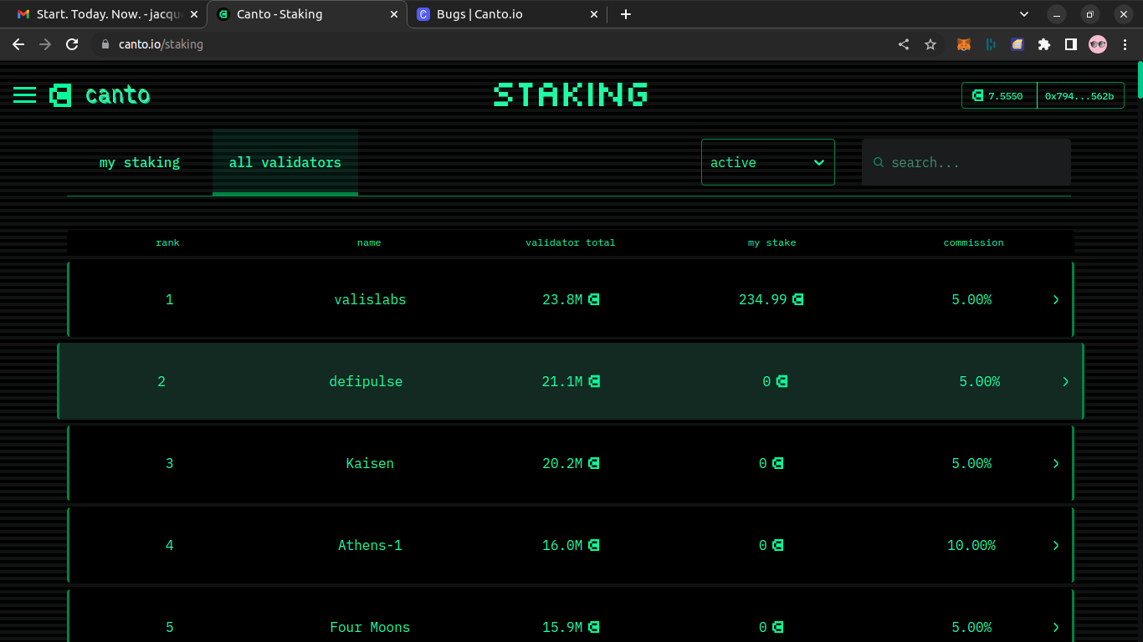Click the 10.00% commission value
1143x642 pixels.
pyautogui.click(x=971, y=545)
